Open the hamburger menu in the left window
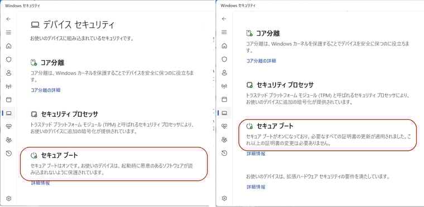The image size is (424, 207). click(x=9, y=32)
